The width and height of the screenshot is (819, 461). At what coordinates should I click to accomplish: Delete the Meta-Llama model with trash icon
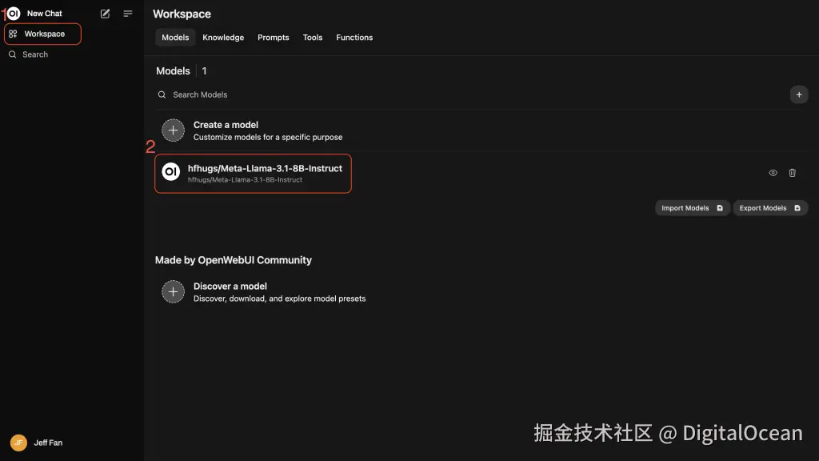coord(793,173)
